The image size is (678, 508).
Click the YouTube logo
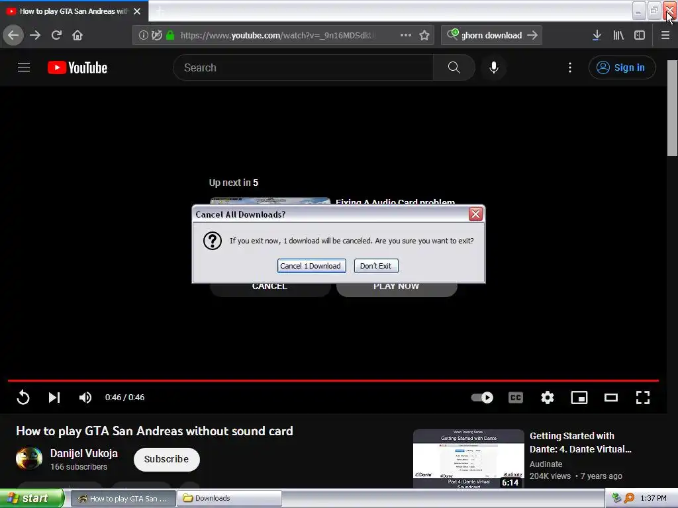(x=77, y=67)
